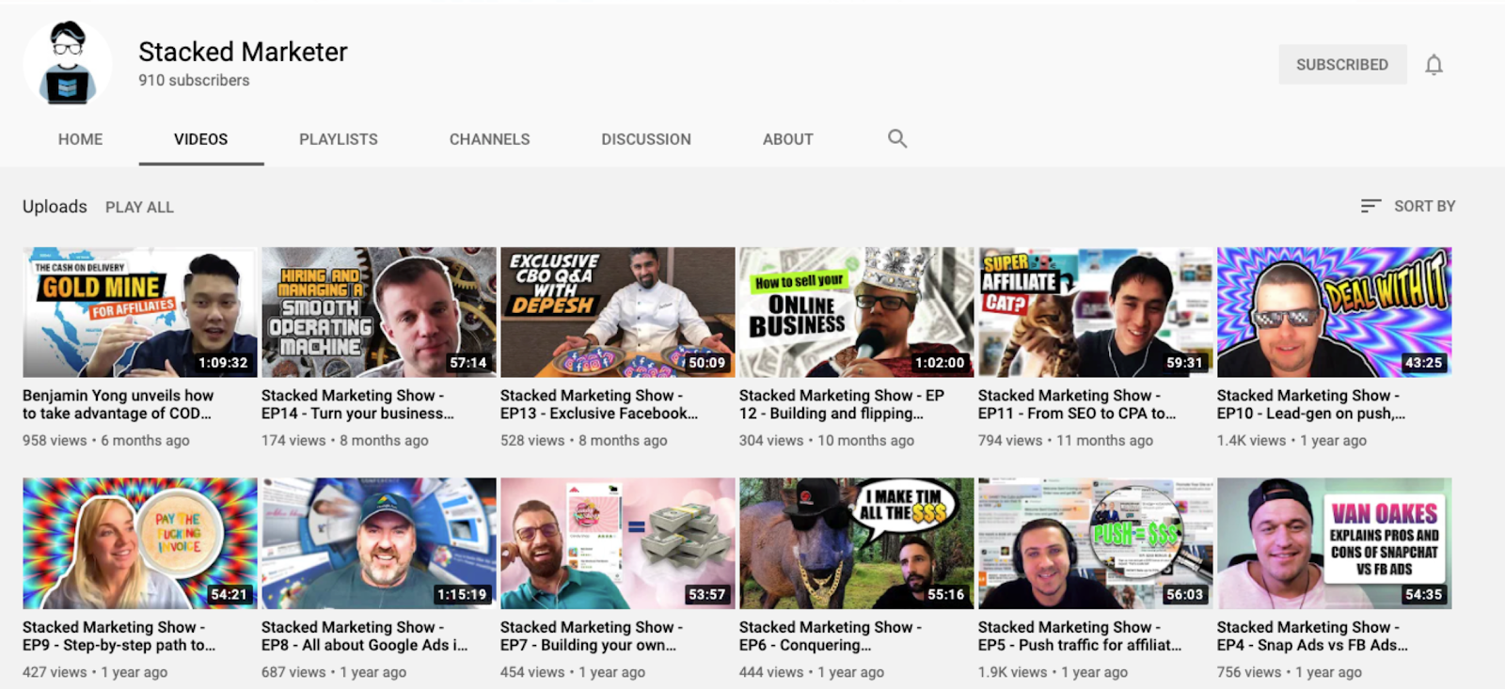Image resolution: width=1505 pixels, height=689 pixels.
Task: Select the VIDEOS tab
Action: (x=200, y=139)
